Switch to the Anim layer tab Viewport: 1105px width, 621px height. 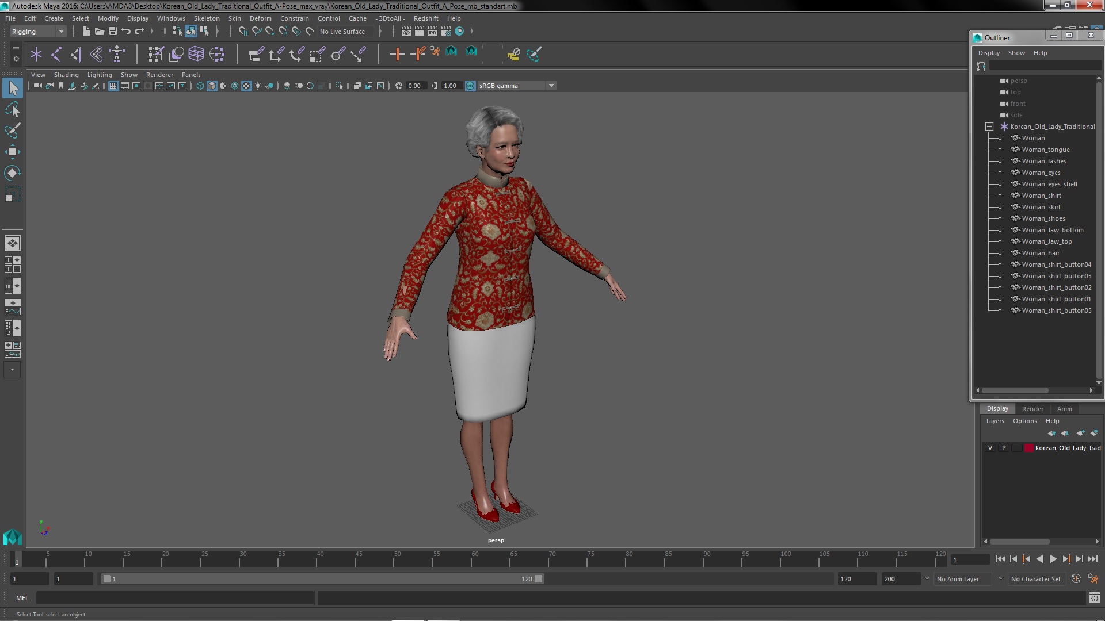point(1064,409)
